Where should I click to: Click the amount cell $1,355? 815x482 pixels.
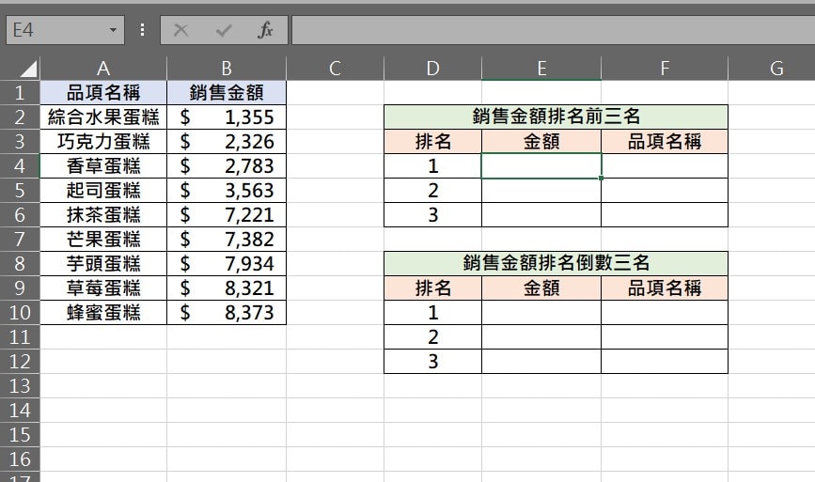click(227, 117)
